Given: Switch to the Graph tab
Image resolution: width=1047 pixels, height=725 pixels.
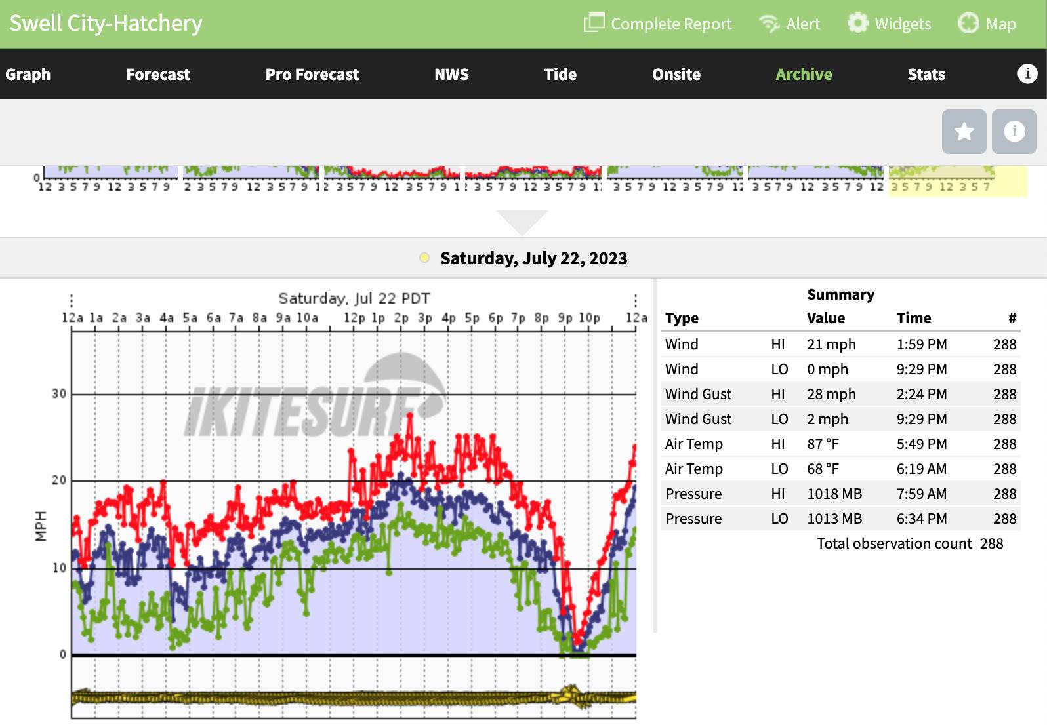Looking at the screenshot, I should (x=28, y=74).
